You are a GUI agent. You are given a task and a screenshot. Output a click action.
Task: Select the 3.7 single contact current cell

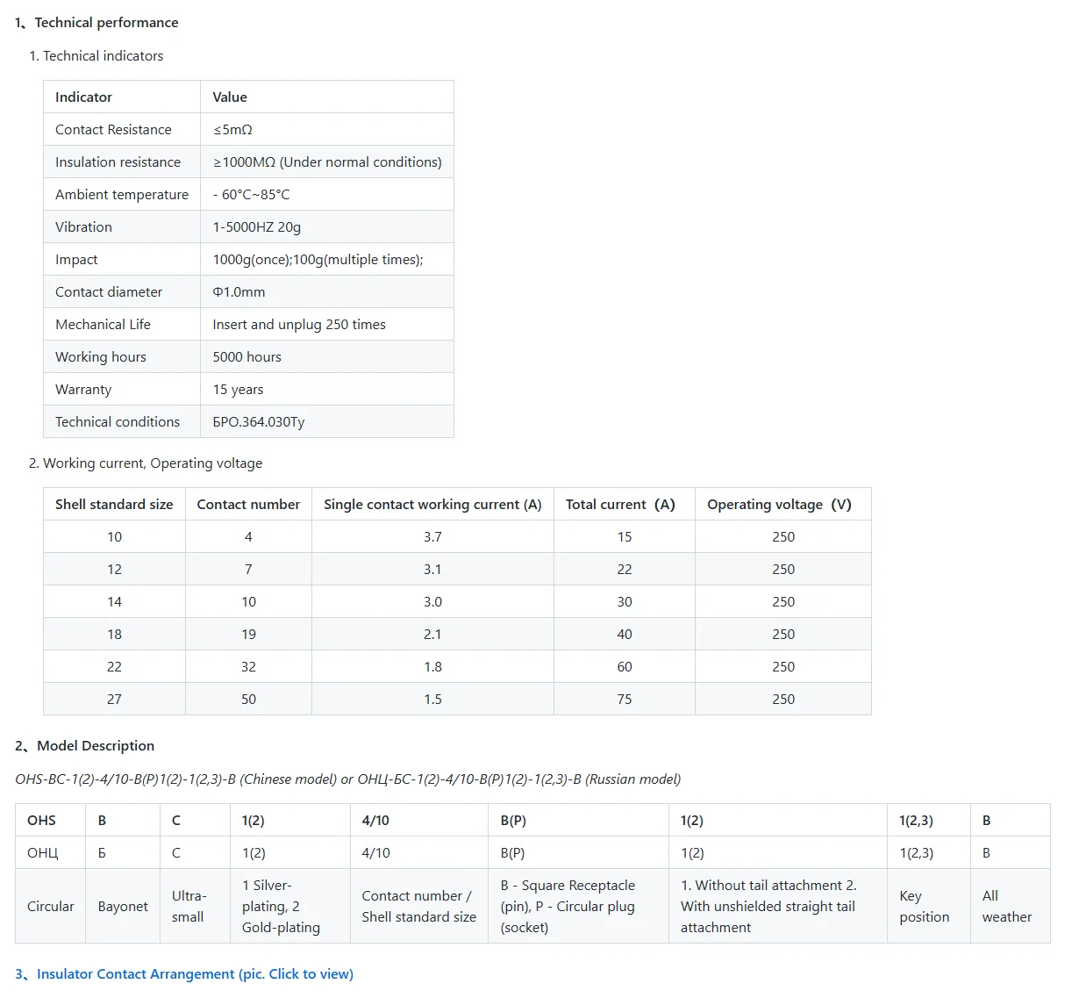coord(432,536)
